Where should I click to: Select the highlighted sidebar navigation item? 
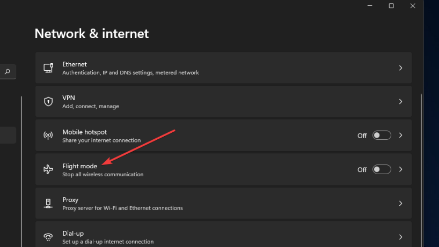[8, 135]
